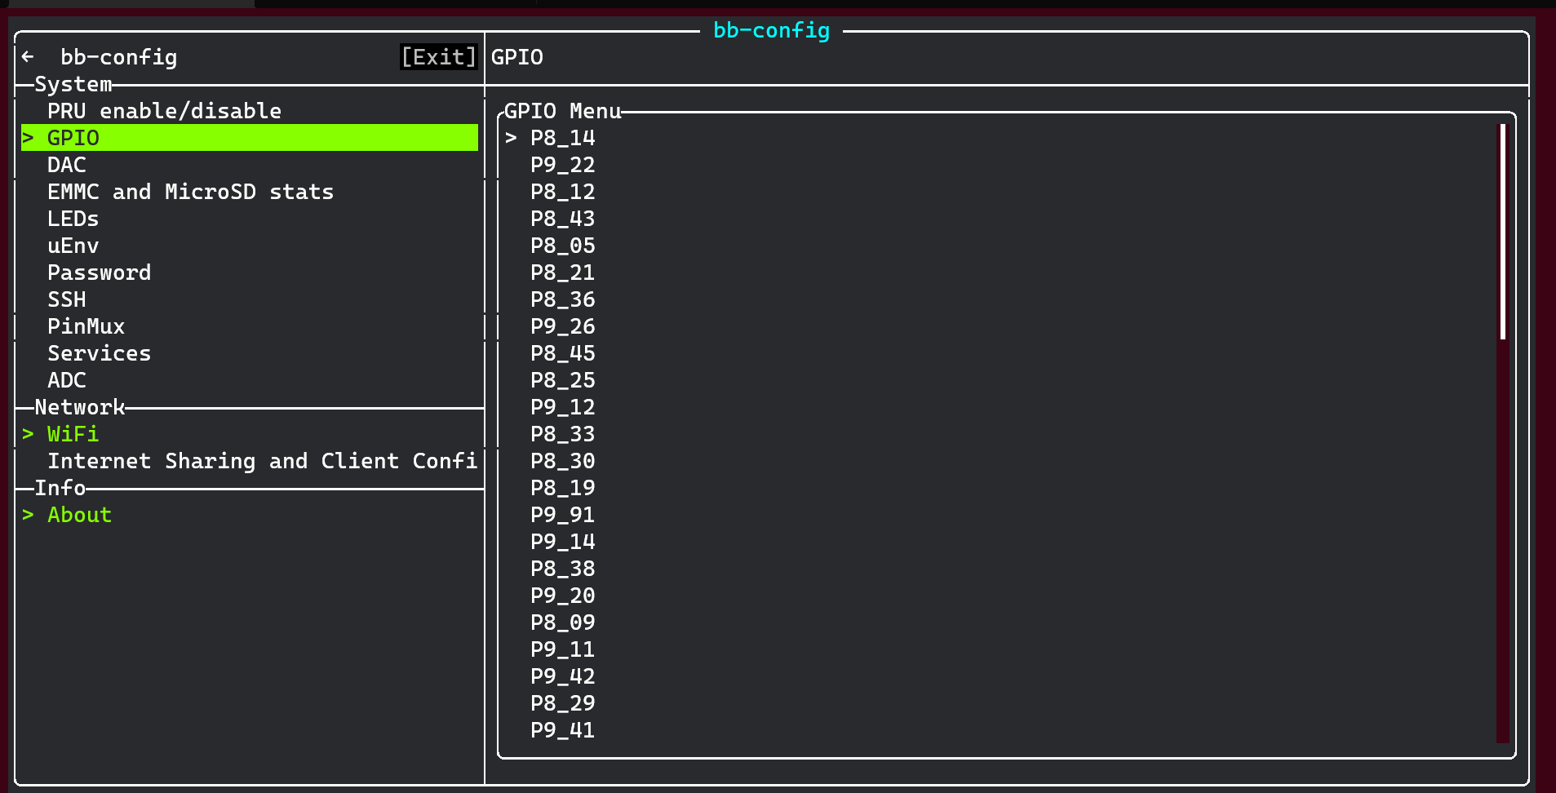Viewport: 1556px width, 793px height.
Task: Open the Services configuration item
Action: coord(100,352)
